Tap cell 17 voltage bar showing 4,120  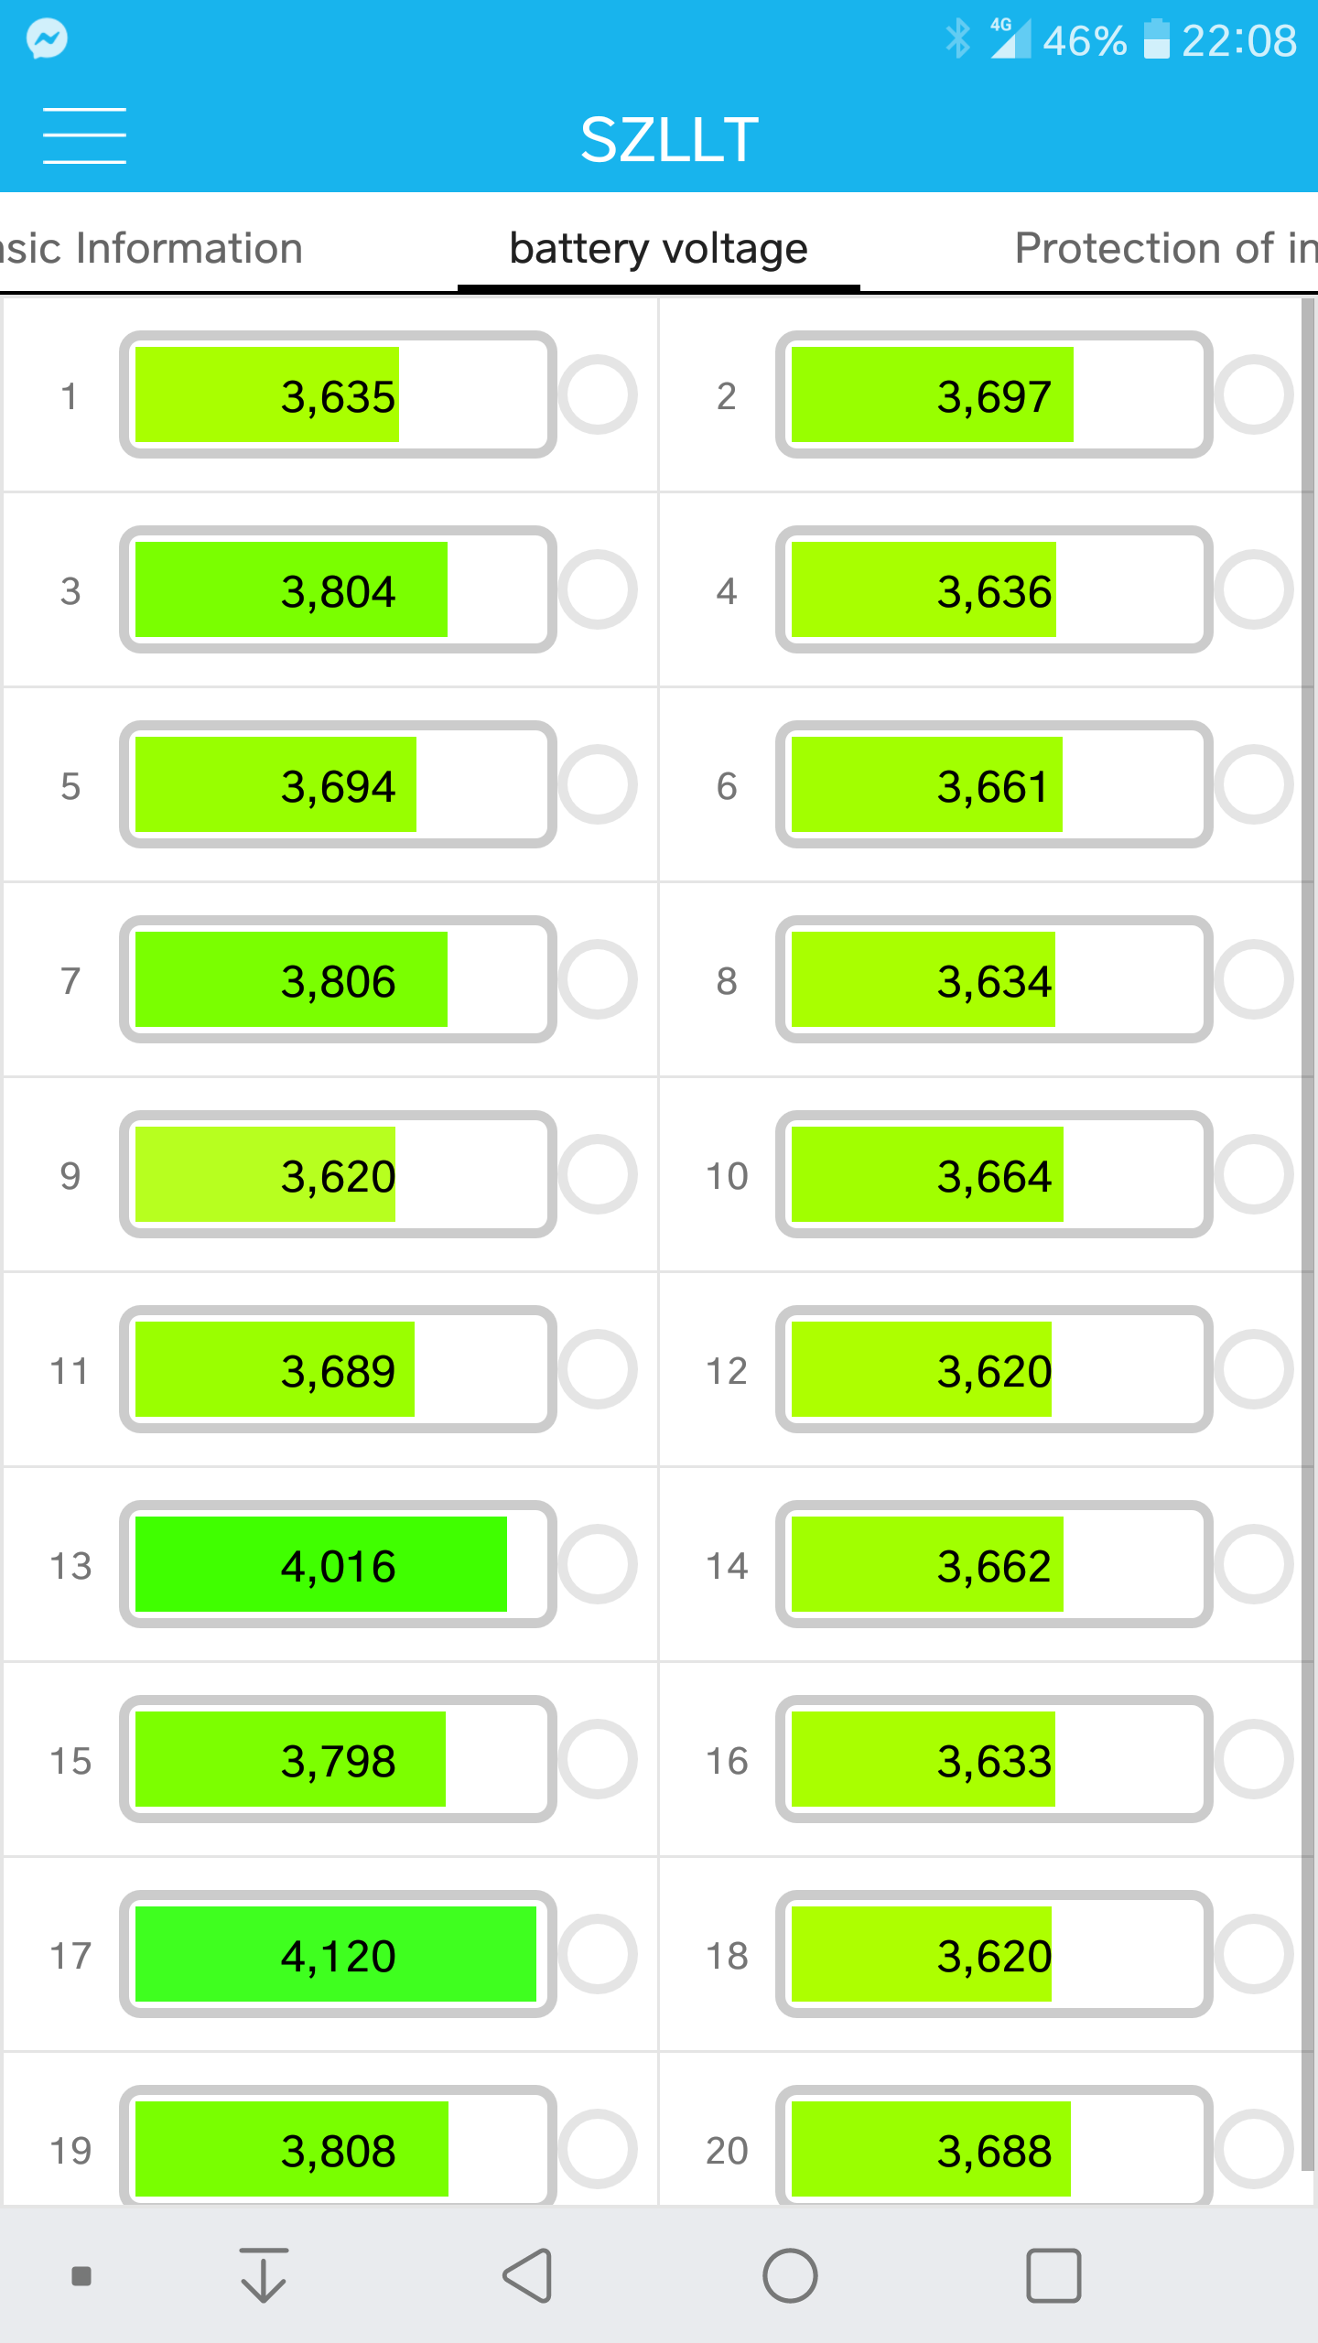338,1954
